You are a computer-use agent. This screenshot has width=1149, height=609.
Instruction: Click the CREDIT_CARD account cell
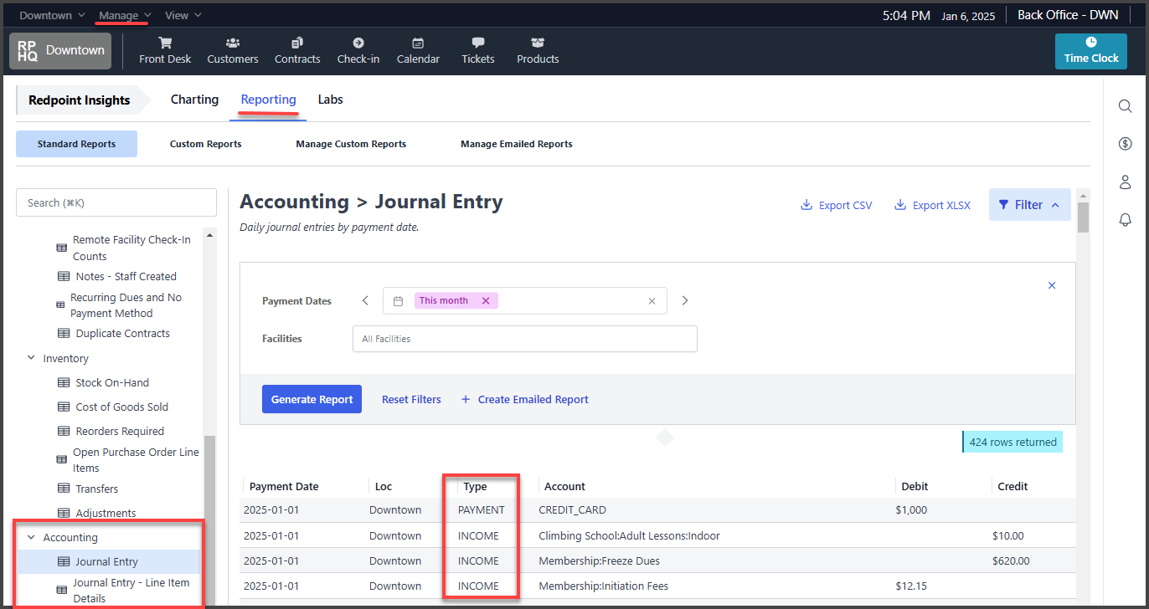coord(572,509)
